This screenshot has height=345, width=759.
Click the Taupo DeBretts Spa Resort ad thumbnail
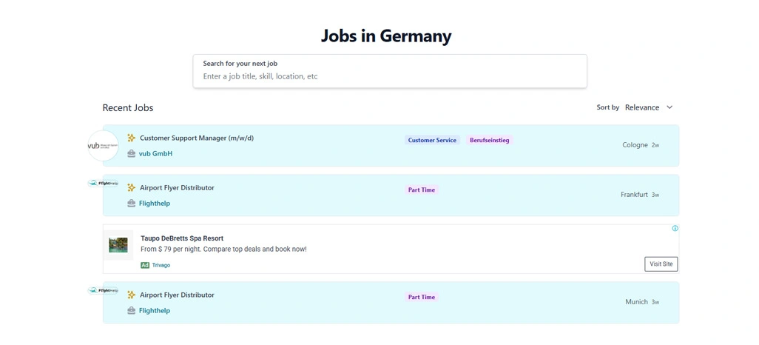(x=118, y=245)
